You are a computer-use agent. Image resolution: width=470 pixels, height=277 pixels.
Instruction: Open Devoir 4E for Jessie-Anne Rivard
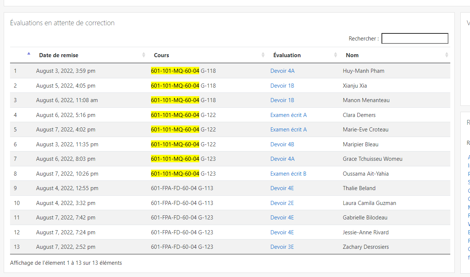point(282,232)
